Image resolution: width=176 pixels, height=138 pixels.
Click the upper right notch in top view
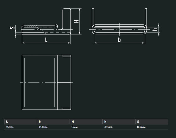tap(66, 56)
